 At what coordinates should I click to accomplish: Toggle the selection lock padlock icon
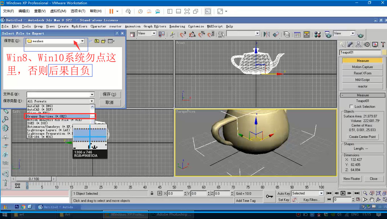tap(152, 193)
